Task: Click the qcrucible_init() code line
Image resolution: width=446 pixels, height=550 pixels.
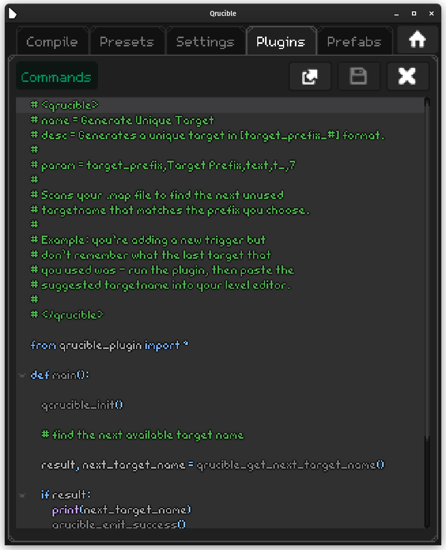Action: point(82,405)
